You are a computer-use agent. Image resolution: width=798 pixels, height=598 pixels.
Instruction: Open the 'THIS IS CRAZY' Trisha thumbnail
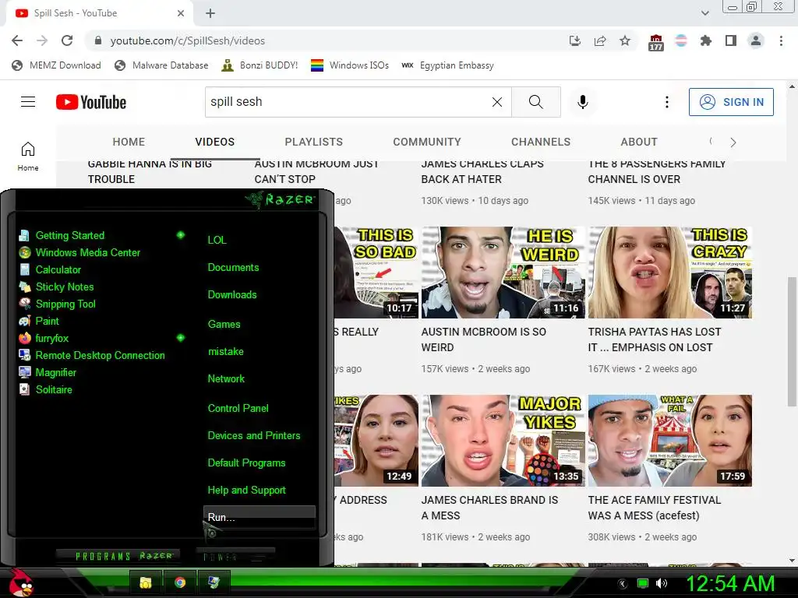(669, 273)
